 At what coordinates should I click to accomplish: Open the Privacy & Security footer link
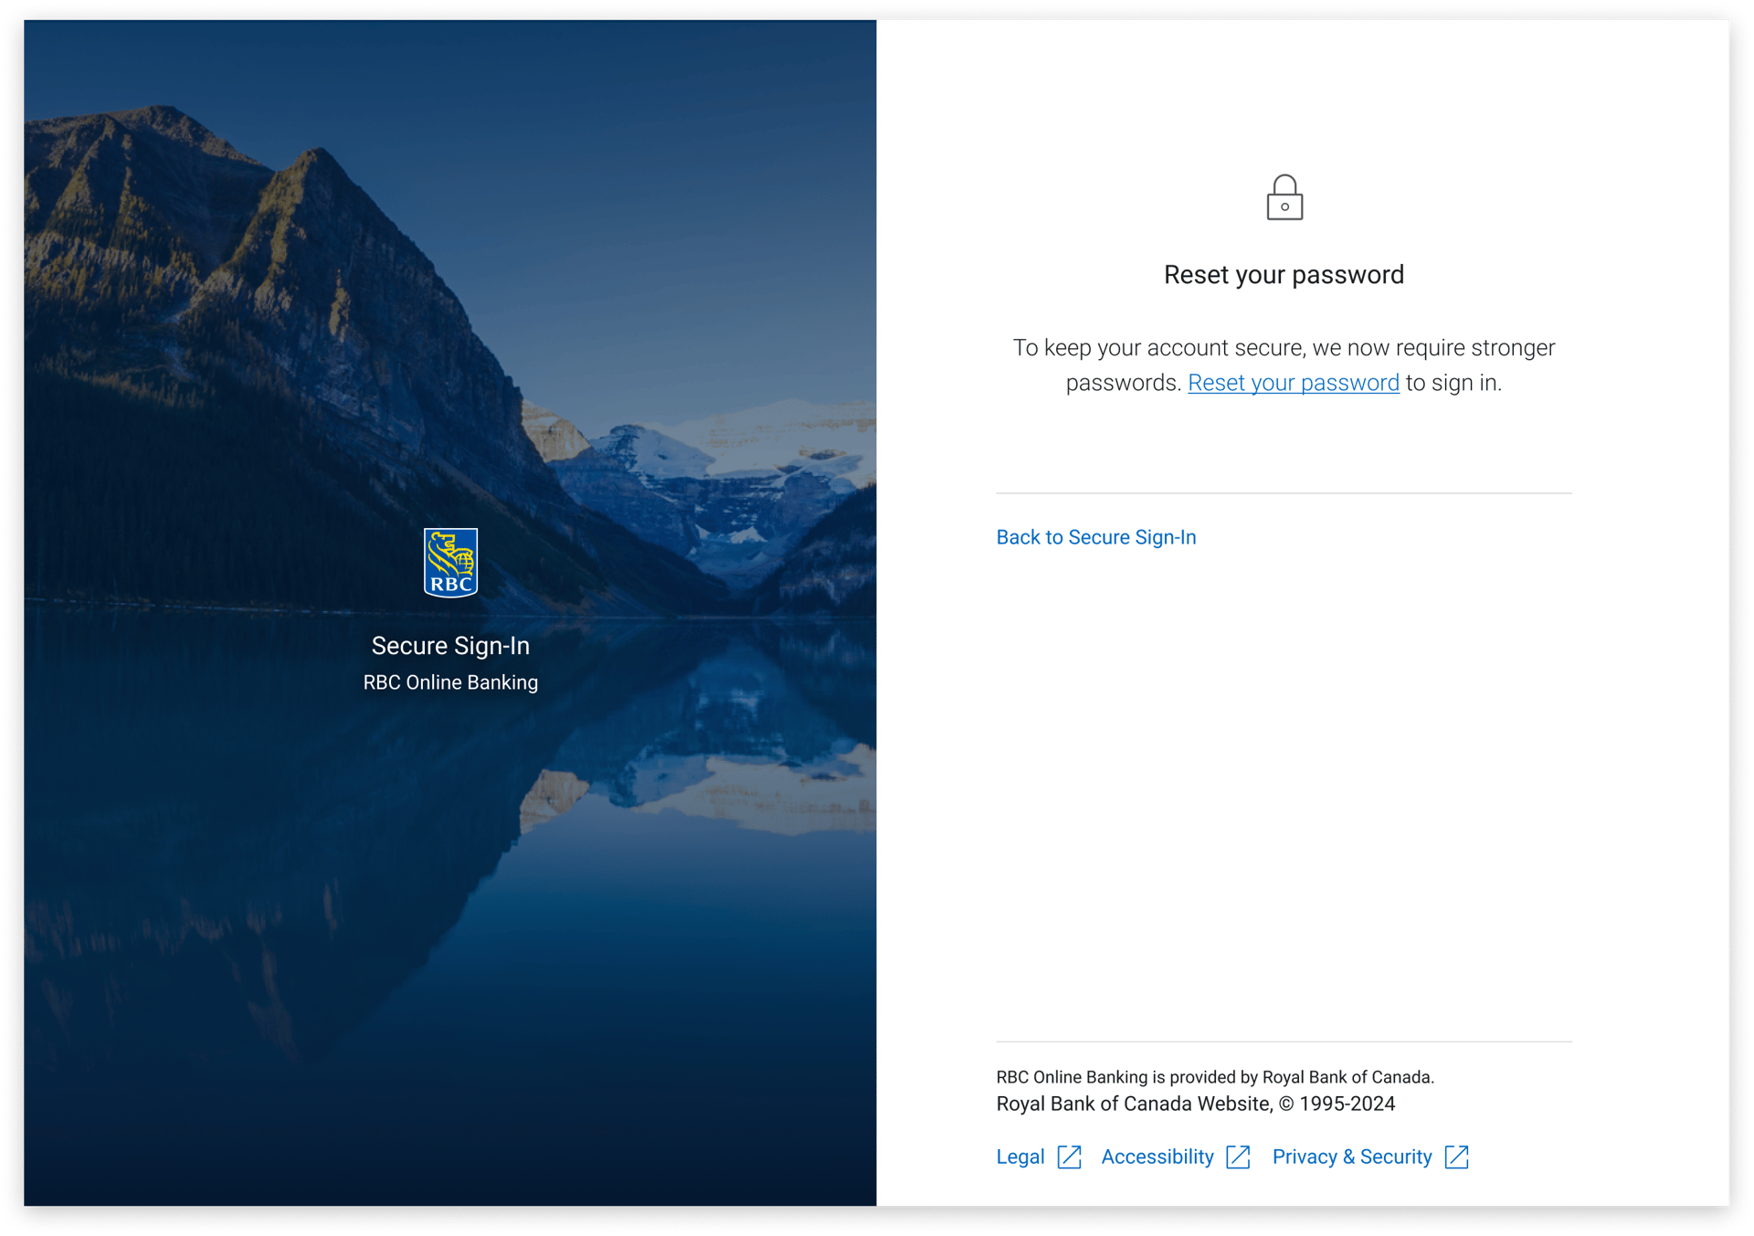(x=1351, y=1157)
